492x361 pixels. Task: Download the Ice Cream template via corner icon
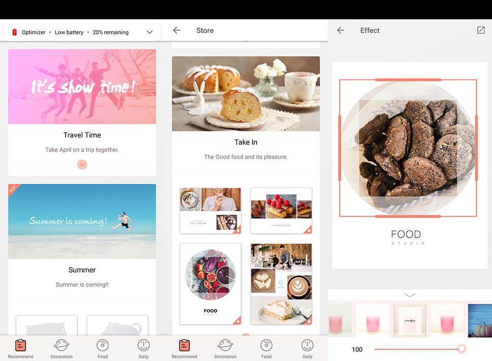[x=237, y=231]
